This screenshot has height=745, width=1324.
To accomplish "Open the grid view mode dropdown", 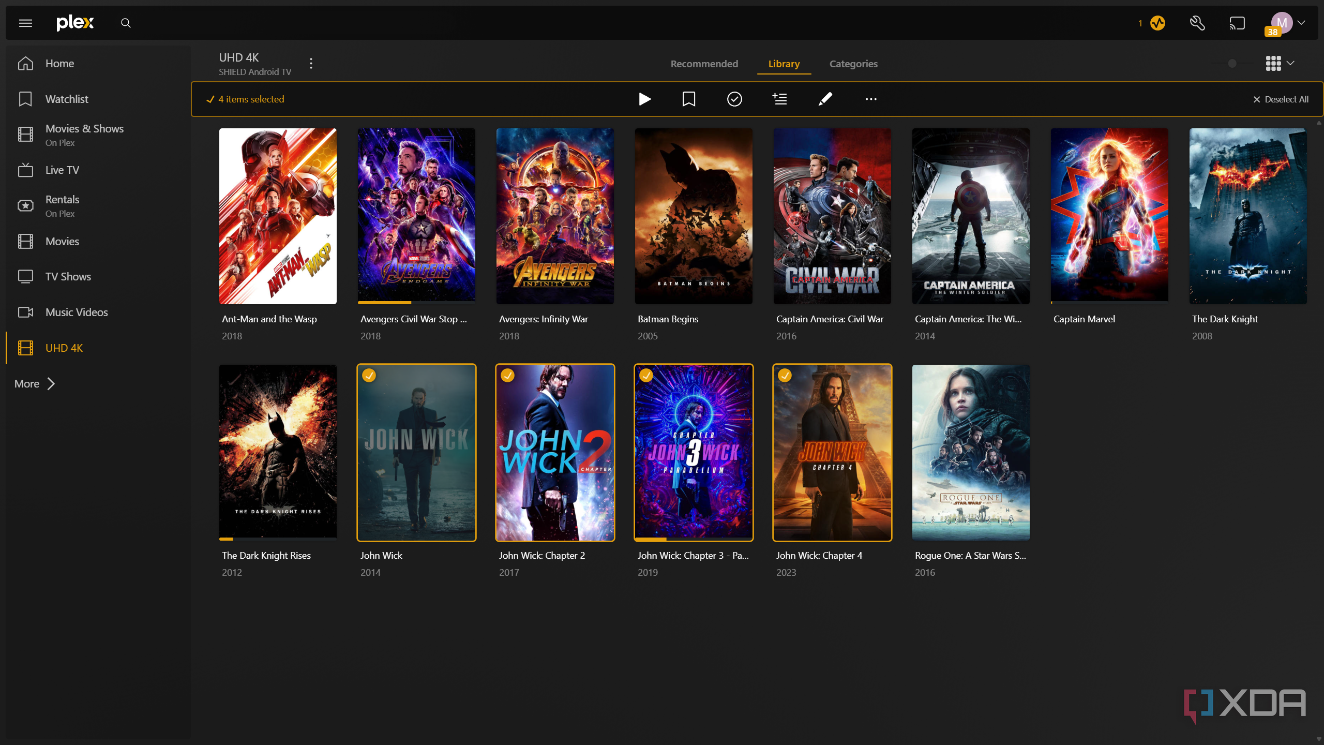I will point(1280,64).
